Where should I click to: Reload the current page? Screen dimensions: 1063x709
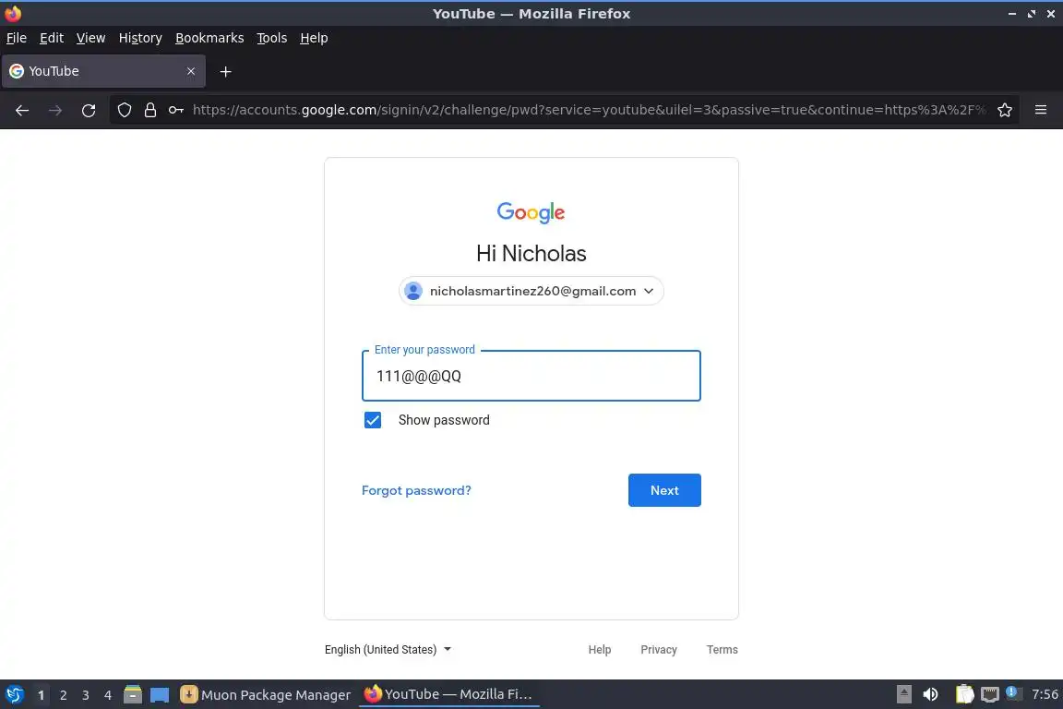(x=89, y=110)
